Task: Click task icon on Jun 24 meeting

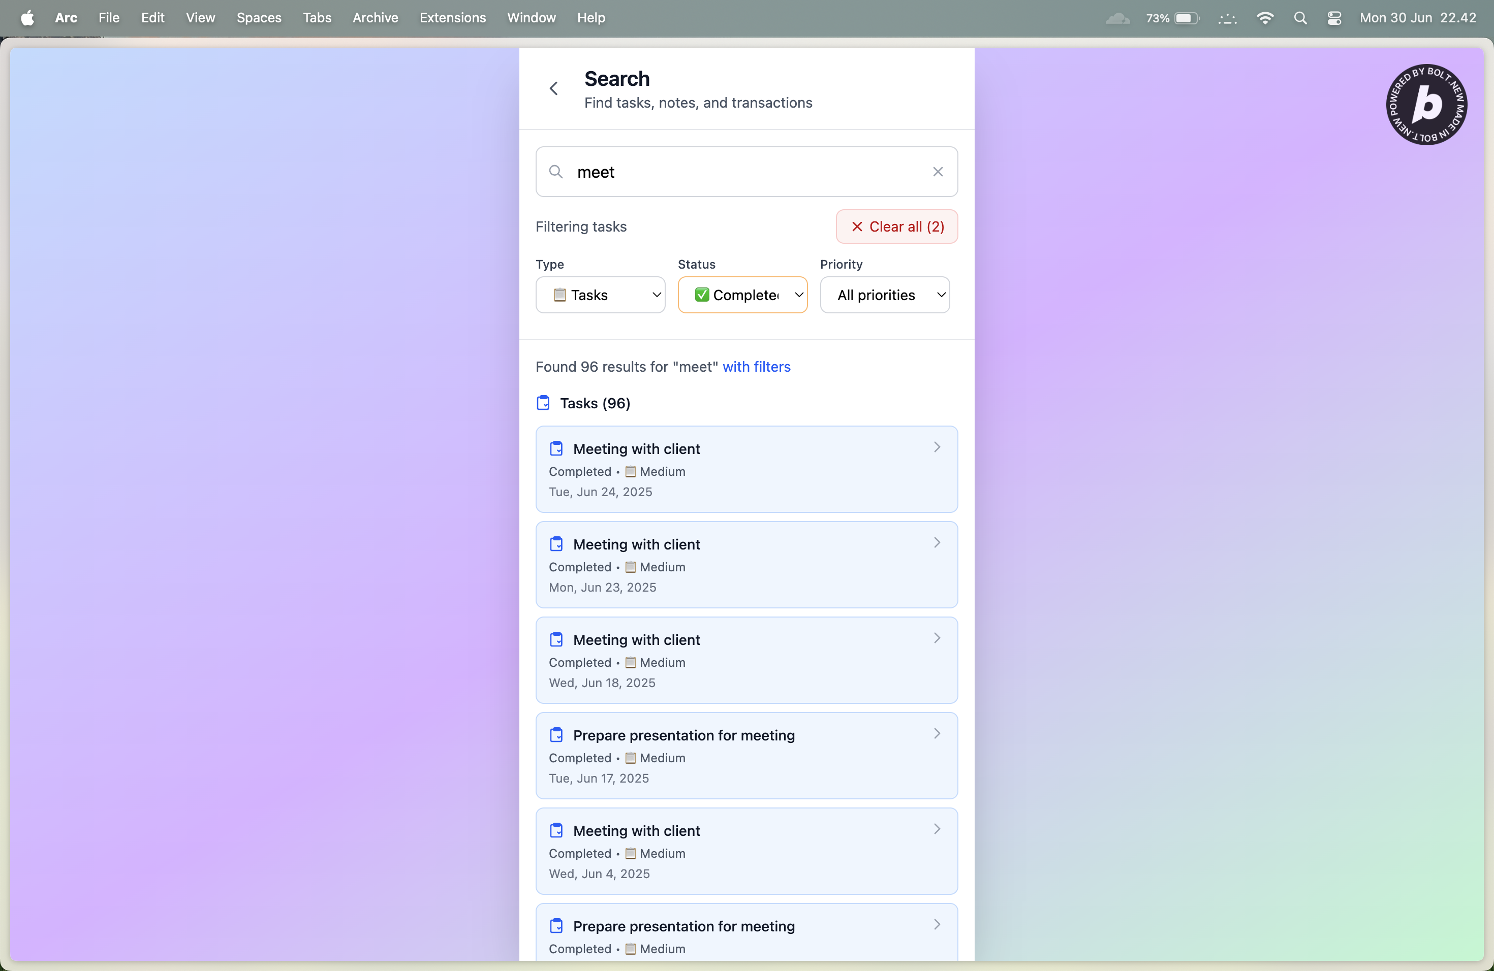Action: (x=556, y=448)
